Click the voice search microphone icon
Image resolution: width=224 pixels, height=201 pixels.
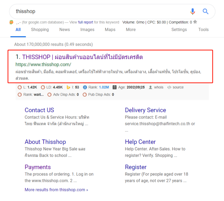coord(193,12)
